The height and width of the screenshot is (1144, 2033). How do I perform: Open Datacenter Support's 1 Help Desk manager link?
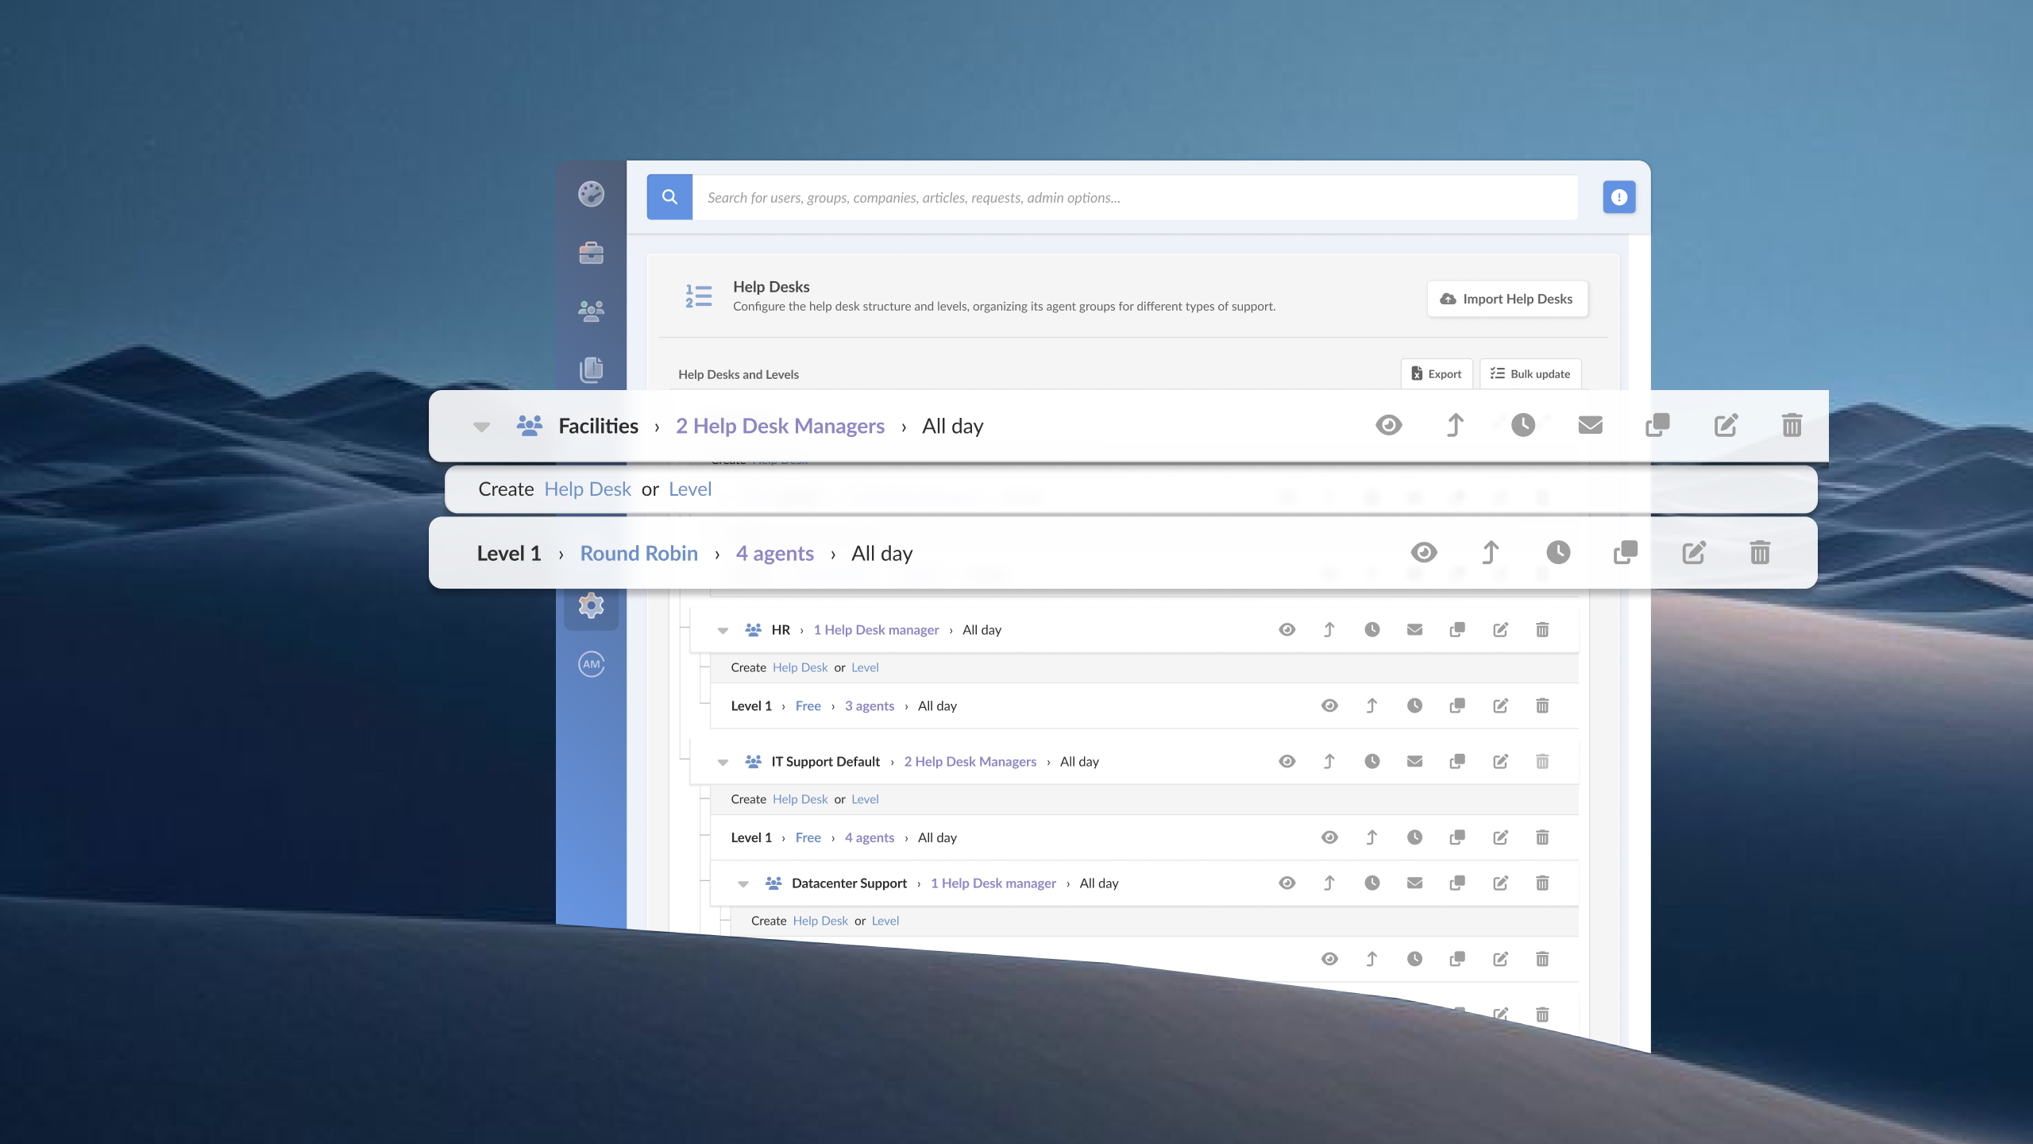(x=993, y=883)
